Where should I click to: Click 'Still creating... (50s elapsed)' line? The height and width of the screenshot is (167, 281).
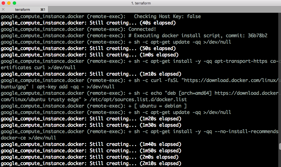click(x=88, y=48)
